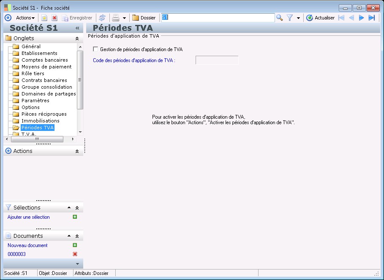This screenshot has height=280, width=384.
Task: Enable Gestion de périodes d'application de TVA
Action: (95, 49)
